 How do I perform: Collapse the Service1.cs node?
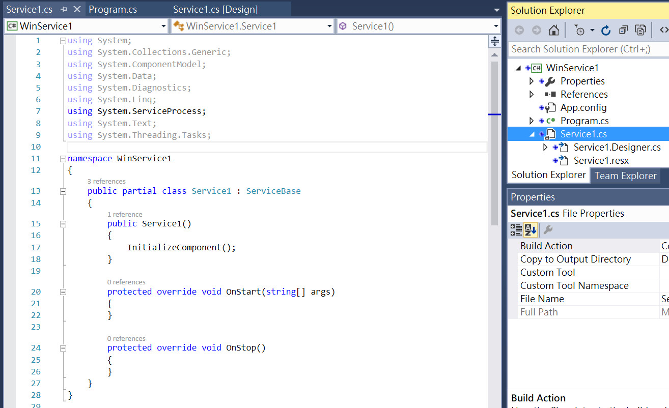532,134
